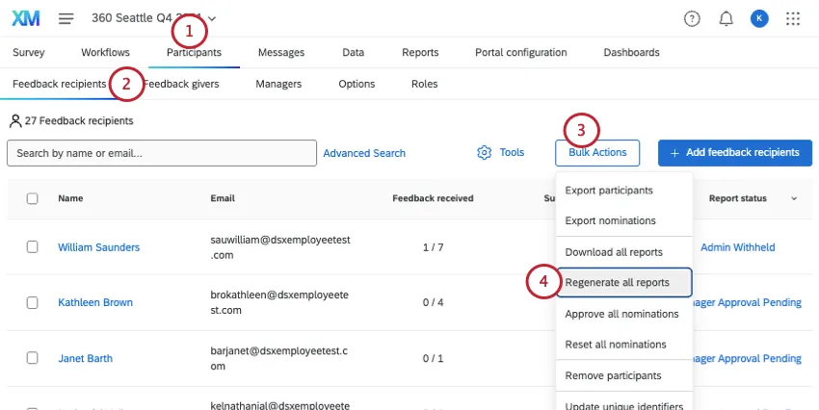
Task: Select Feedback recipients sub-tab
Action: click(x=60, y=84)
